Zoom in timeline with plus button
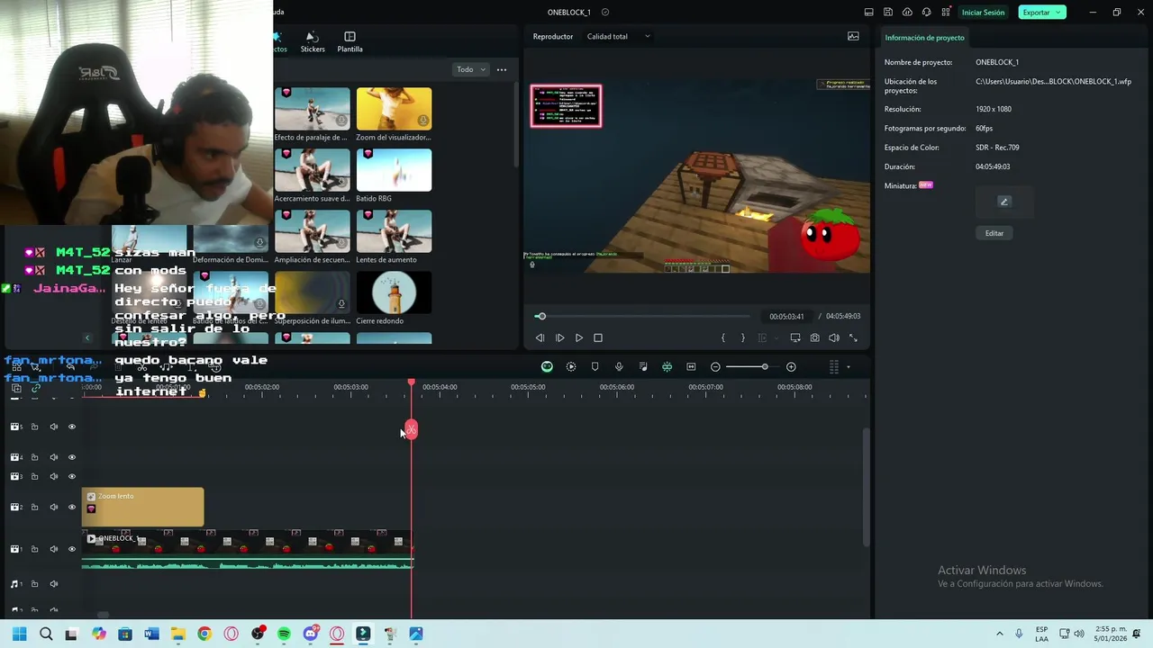This screenshot has height=648, width=1153. coord(791,366)
